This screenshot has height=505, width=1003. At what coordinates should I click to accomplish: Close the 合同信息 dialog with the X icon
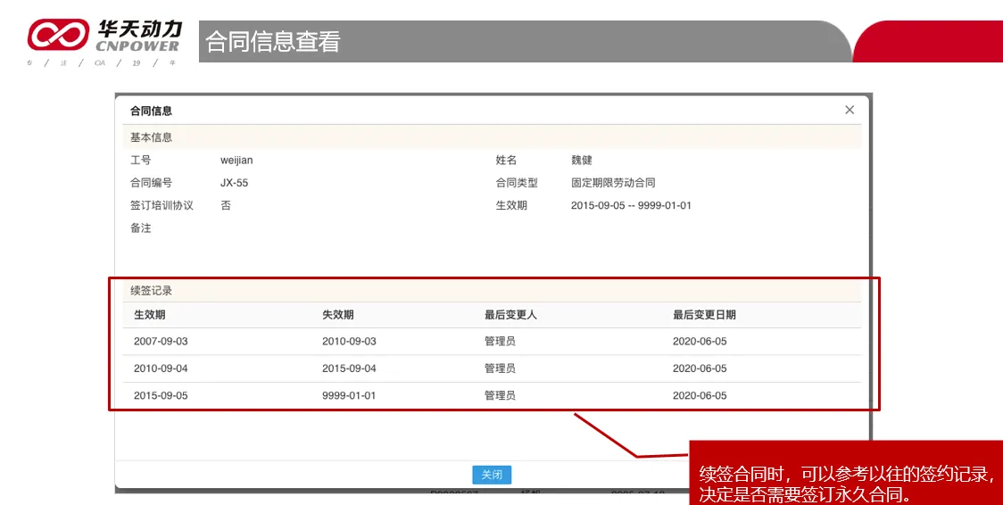(x=849, y=110)
